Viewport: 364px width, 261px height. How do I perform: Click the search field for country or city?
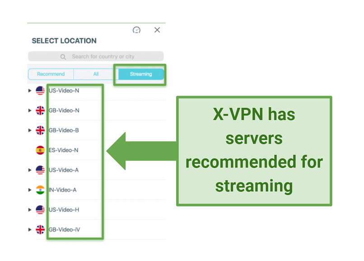[96, 56]
